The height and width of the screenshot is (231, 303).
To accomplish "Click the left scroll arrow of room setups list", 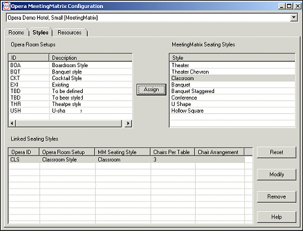I will 12,123.
